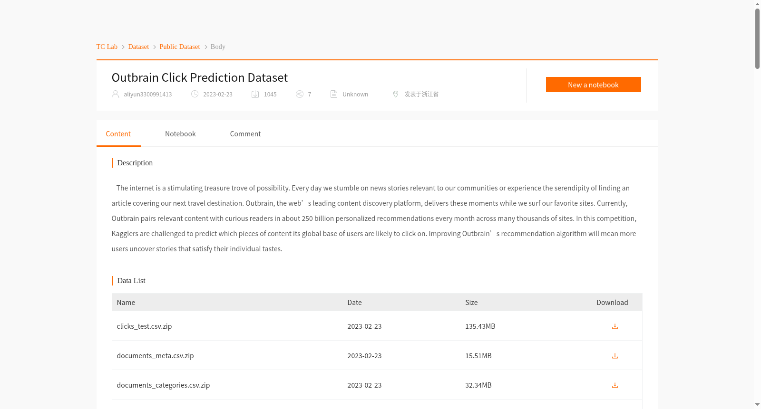Click the 32.34MB size value

[478, 385]
